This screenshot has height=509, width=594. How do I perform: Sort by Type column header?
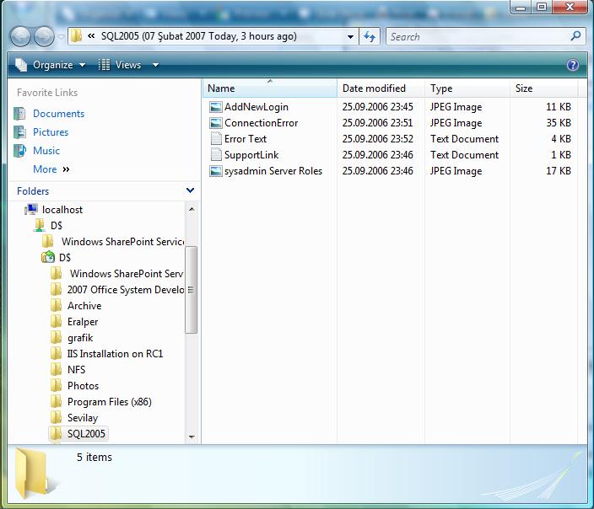pos(467,88)
